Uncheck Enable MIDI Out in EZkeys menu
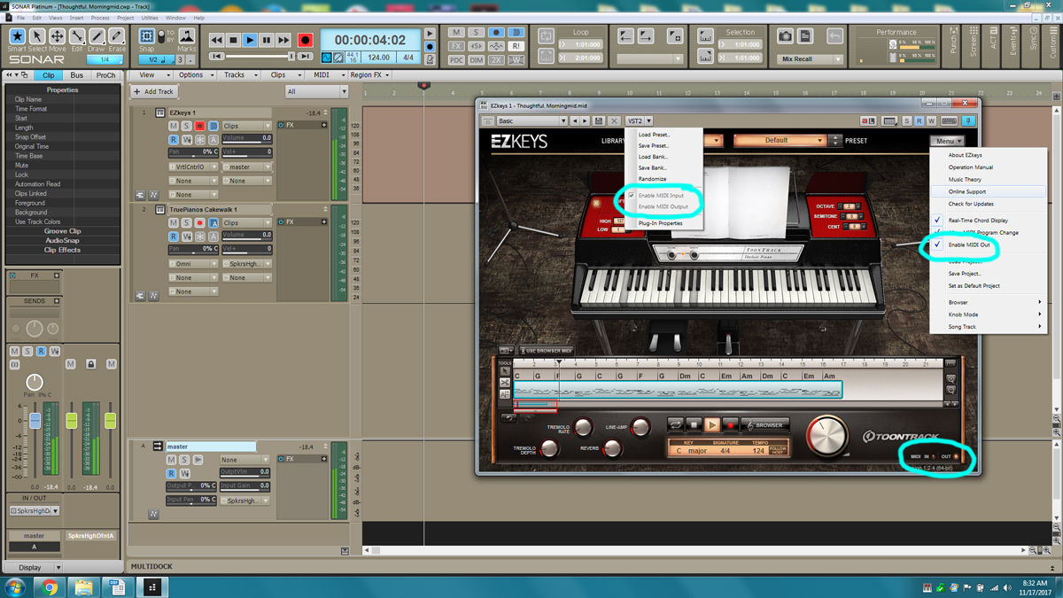Viewport: 1063px width, 598px height. (x=968, y=245)
